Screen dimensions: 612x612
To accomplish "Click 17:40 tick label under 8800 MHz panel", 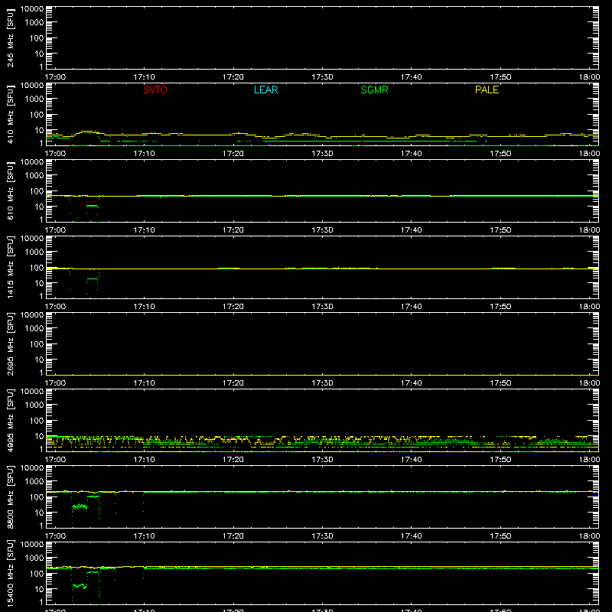I will [x=411, y=536].
